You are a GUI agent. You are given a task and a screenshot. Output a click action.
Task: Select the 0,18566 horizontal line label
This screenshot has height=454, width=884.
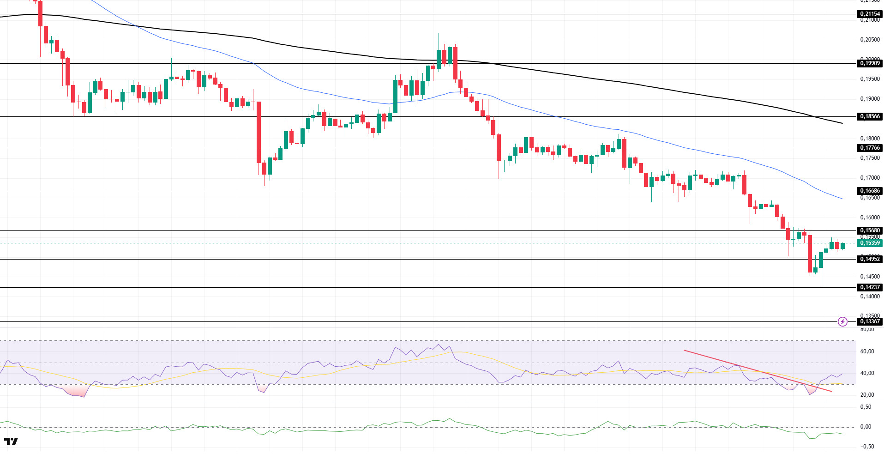[x=870, y=116]
